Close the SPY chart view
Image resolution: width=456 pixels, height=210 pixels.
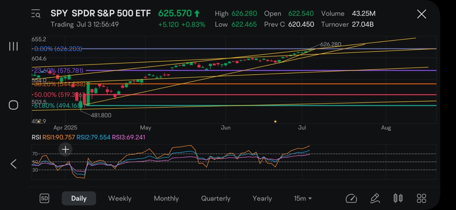coord(422,14)
